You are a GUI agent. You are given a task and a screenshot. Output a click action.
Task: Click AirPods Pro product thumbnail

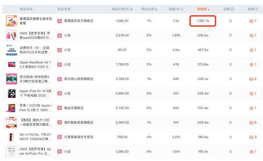11,151
